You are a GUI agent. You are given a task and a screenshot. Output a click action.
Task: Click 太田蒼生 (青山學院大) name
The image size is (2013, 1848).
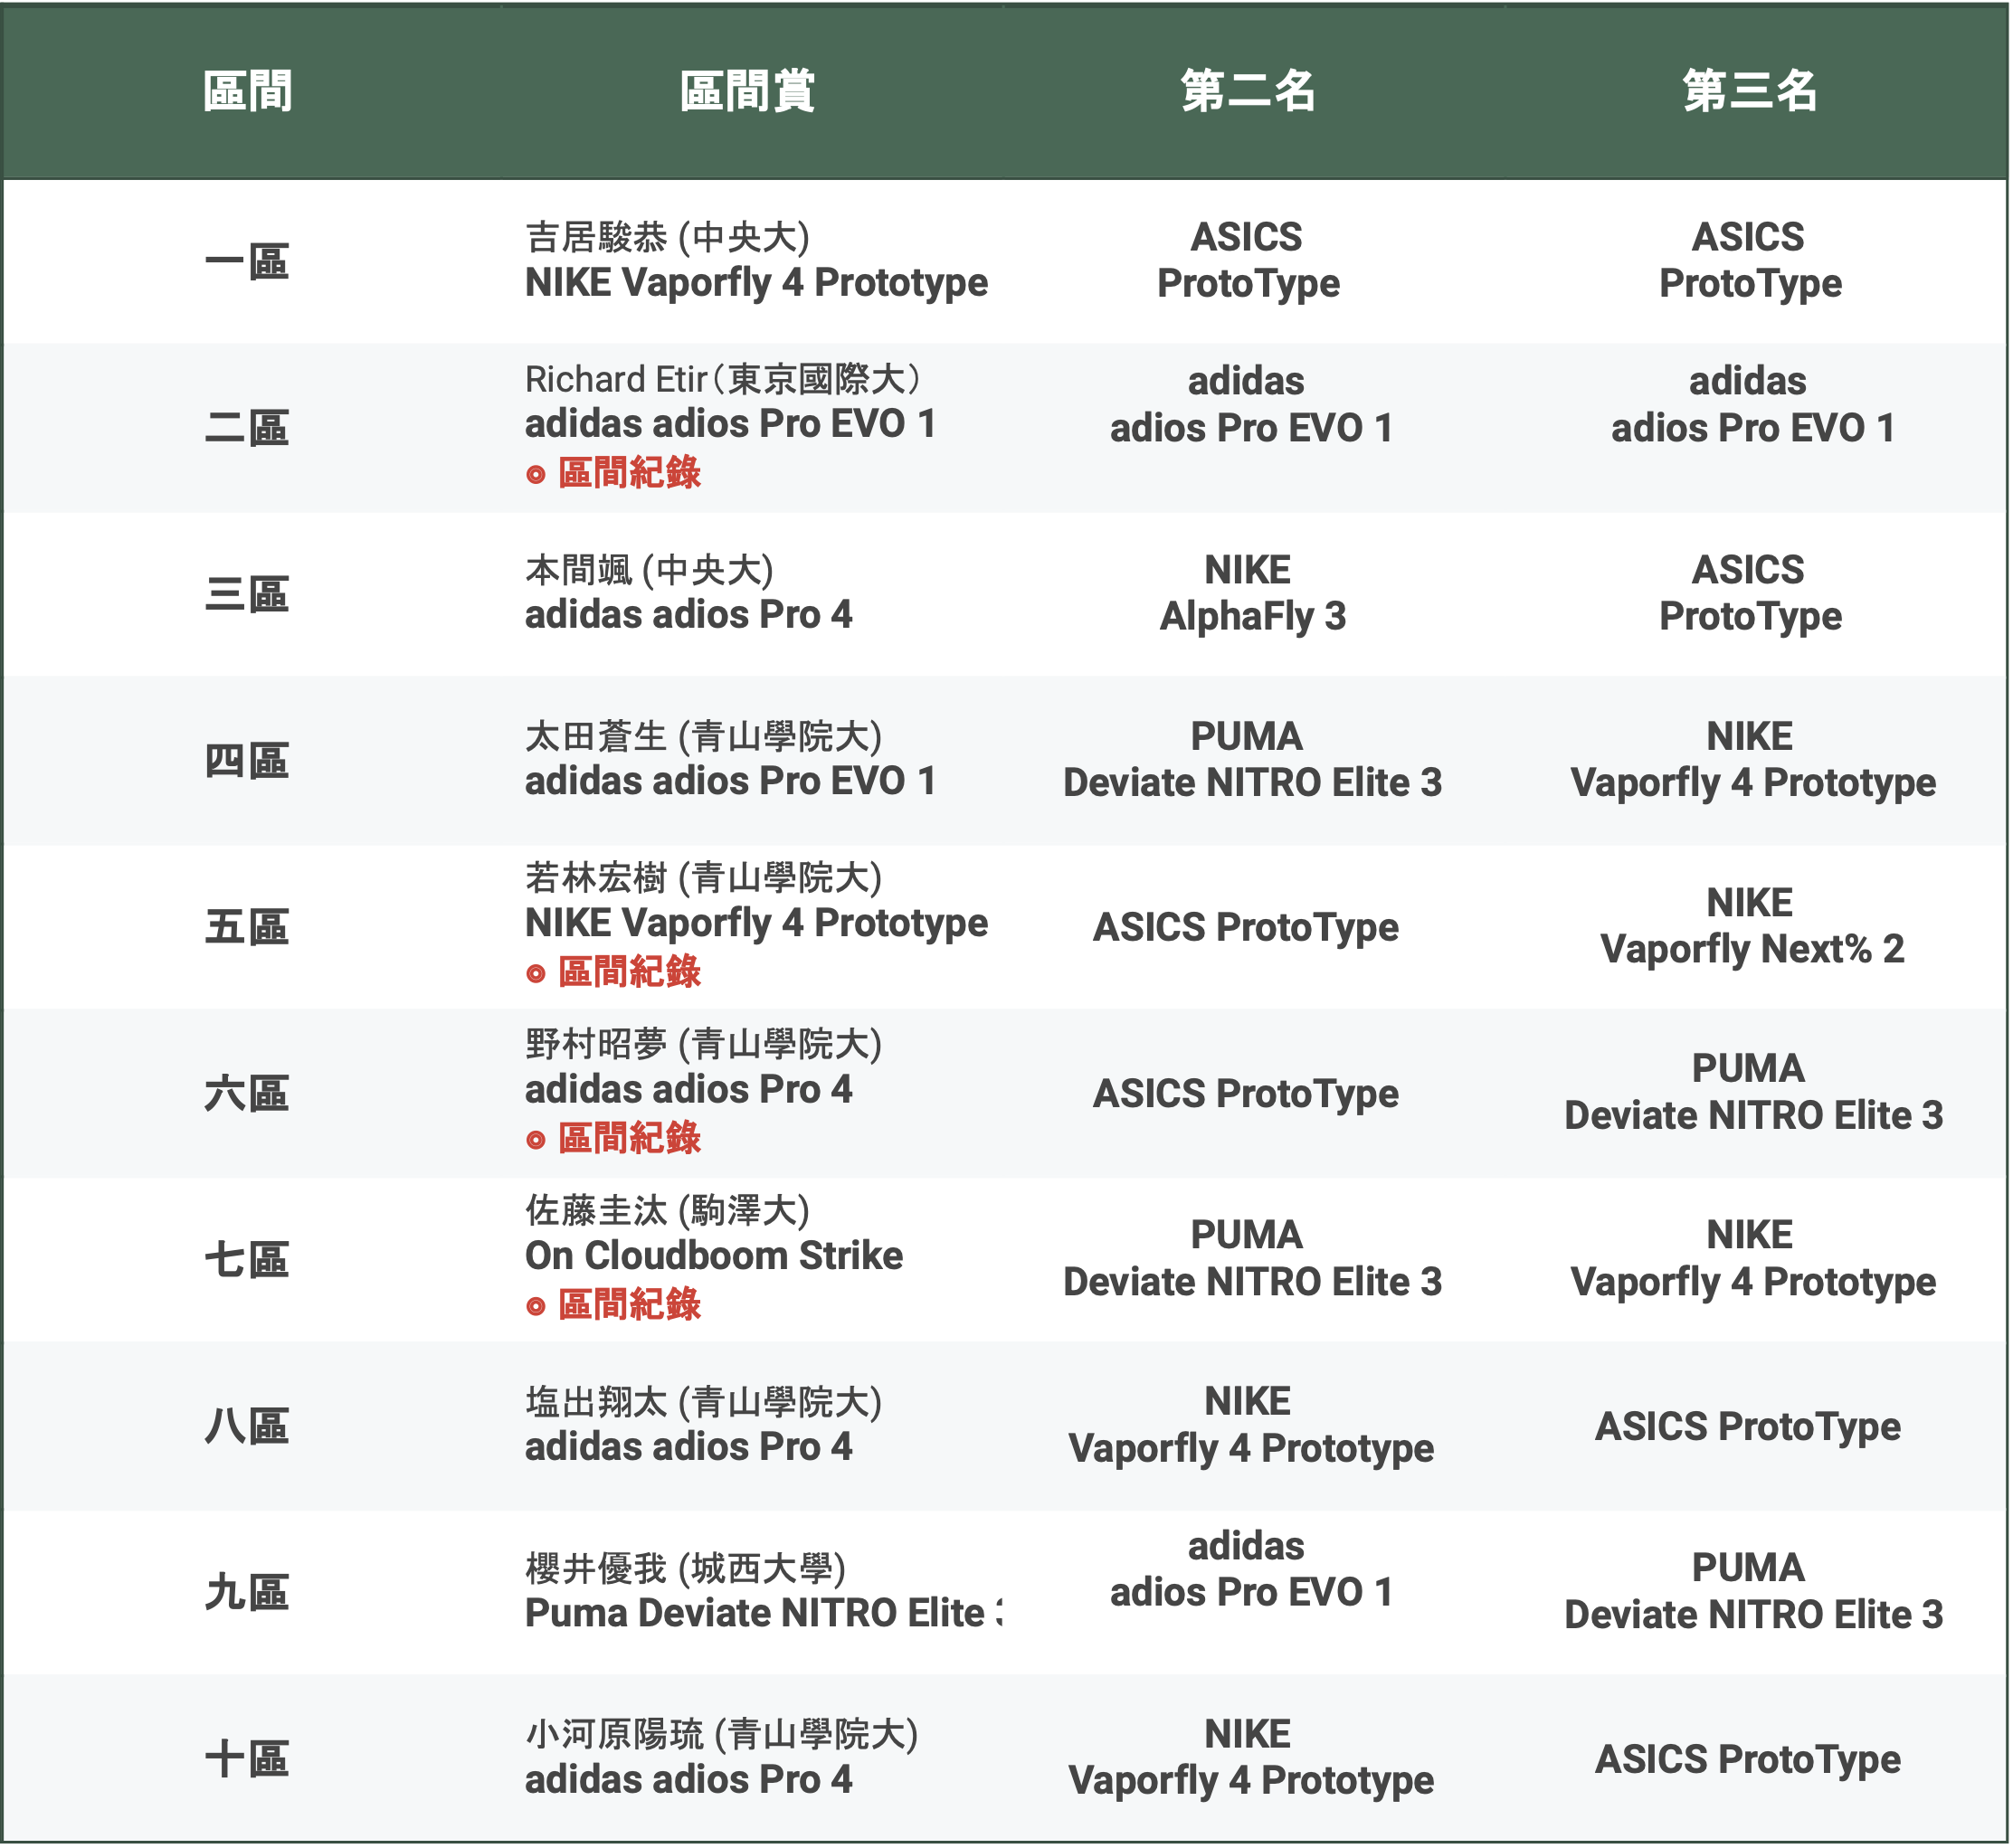[703, 737]
